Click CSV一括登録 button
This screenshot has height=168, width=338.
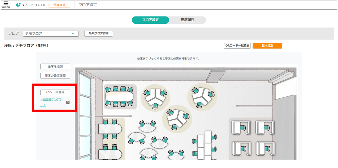coord(55,92)
